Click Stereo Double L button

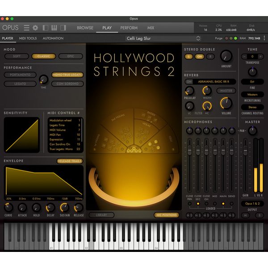(188, 57)
